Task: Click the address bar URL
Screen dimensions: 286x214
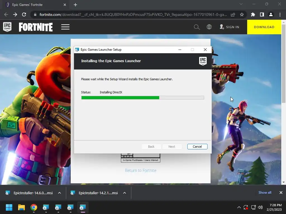Action: coord(133,14)
